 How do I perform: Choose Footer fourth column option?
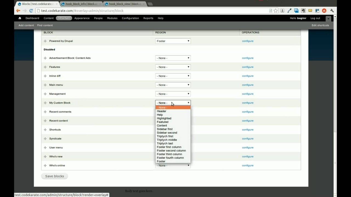click(x=173, y=158)
